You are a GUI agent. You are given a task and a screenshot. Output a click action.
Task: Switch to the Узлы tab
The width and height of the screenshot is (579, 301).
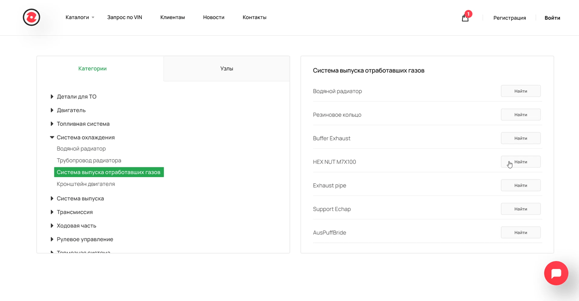tap(226, 69)
